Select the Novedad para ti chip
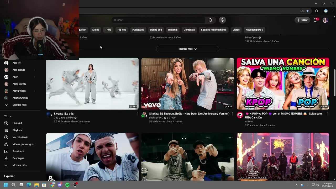 point(254,30)
